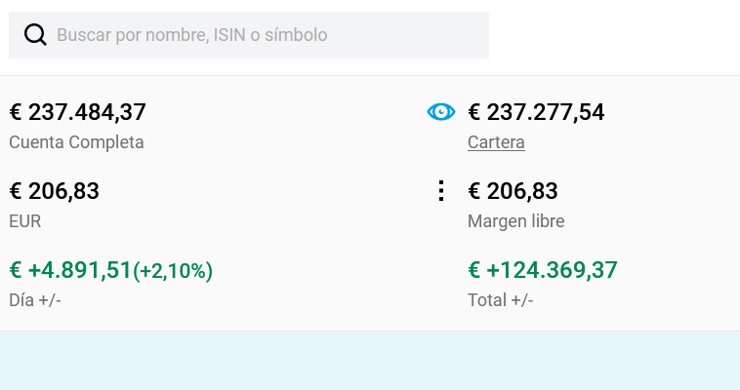Viewport: 740px width, 390px height.
Task: Click the (+2,10%) daily percentage
Action: [173, 271]
